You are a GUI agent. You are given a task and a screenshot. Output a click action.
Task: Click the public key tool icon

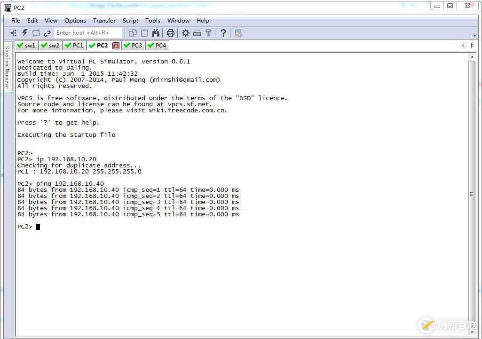tap(208, 33)
